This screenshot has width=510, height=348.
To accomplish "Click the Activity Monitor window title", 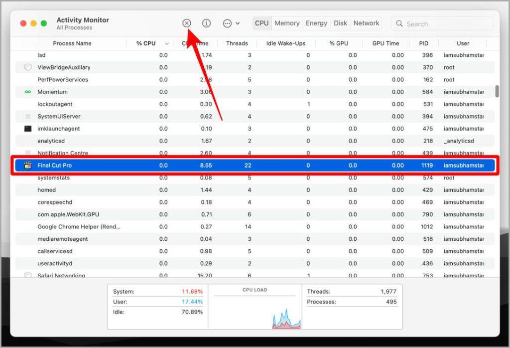I will coord(83,20).
